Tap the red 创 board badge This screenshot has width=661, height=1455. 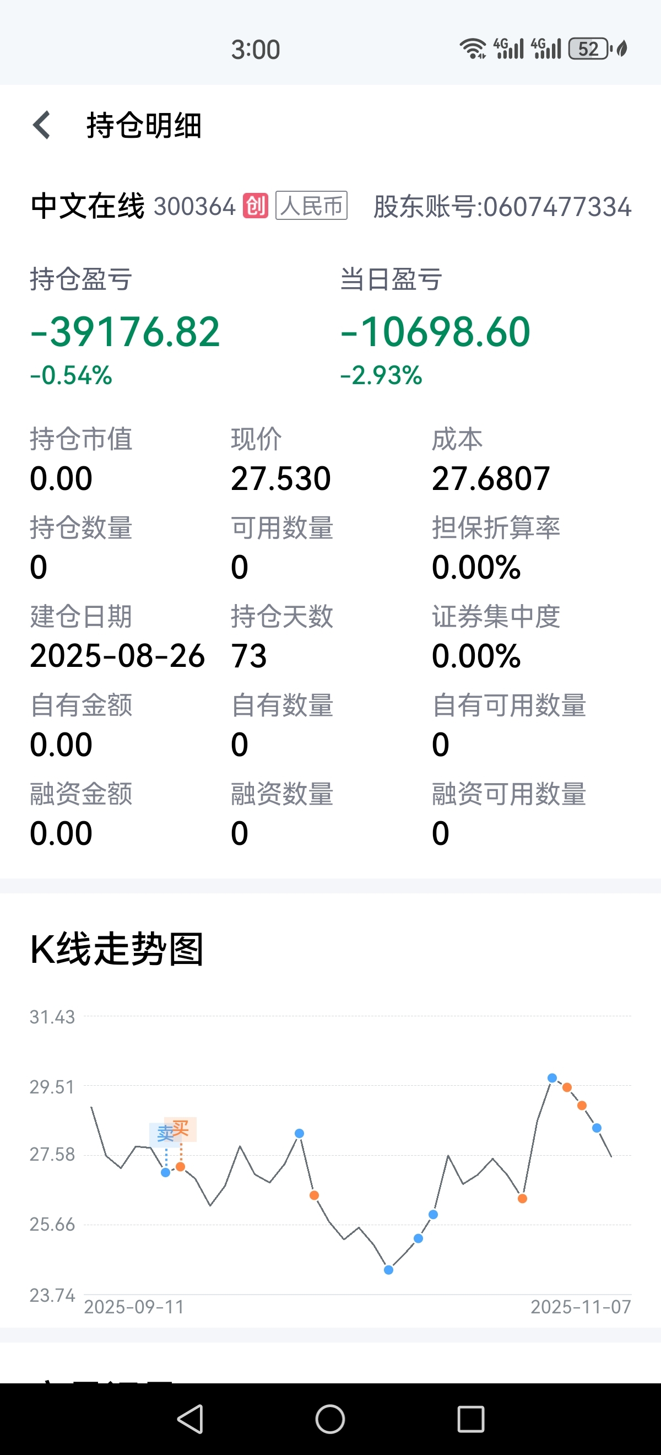255,206
